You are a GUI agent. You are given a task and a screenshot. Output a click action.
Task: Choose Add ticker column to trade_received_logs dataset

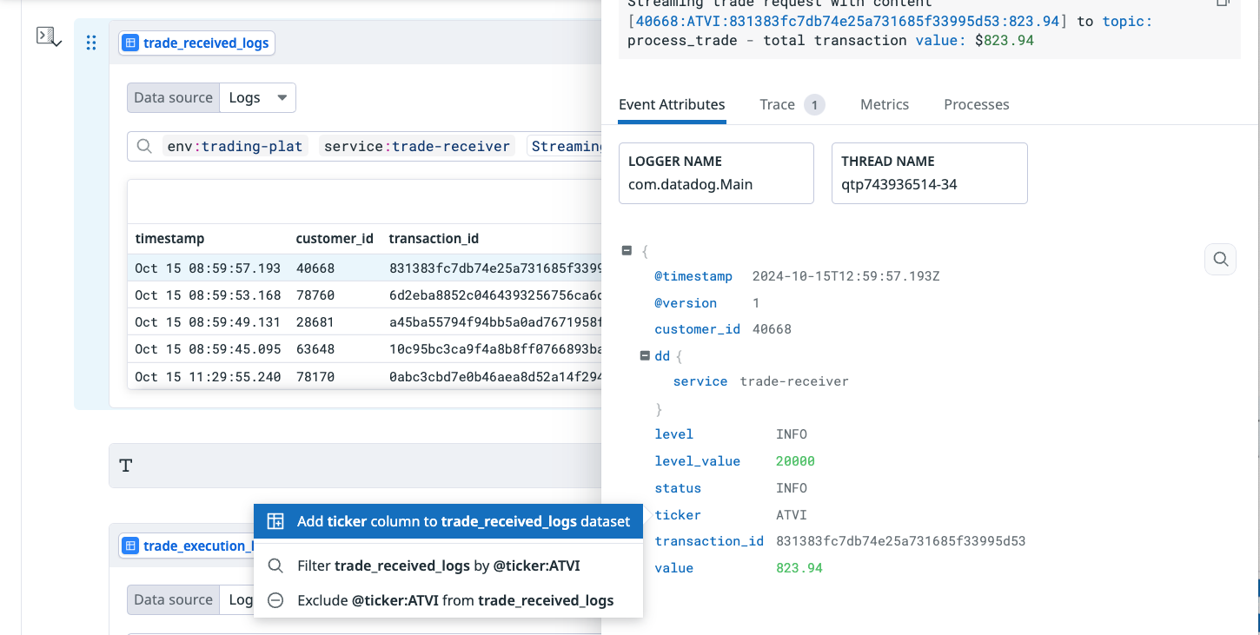(448, 521)
